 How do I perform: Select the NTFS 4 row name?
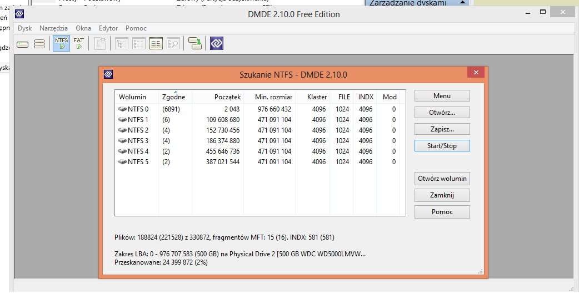pyautogui.click(x=138, y=151)
